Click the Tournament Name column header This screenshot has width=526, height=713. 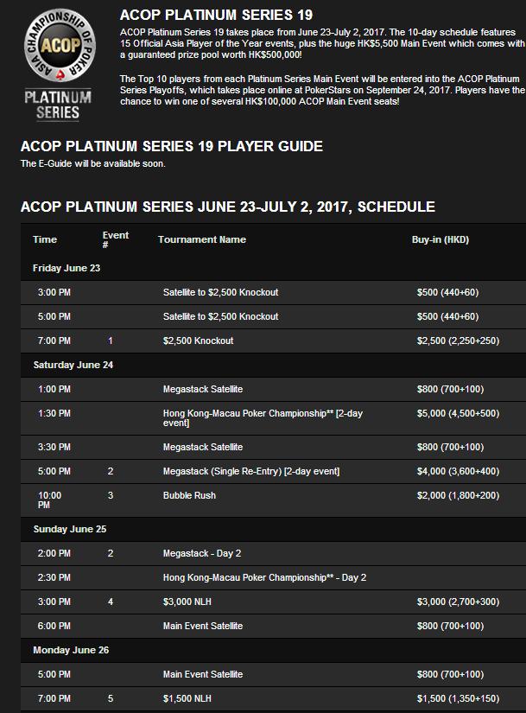tap(201, 239)
